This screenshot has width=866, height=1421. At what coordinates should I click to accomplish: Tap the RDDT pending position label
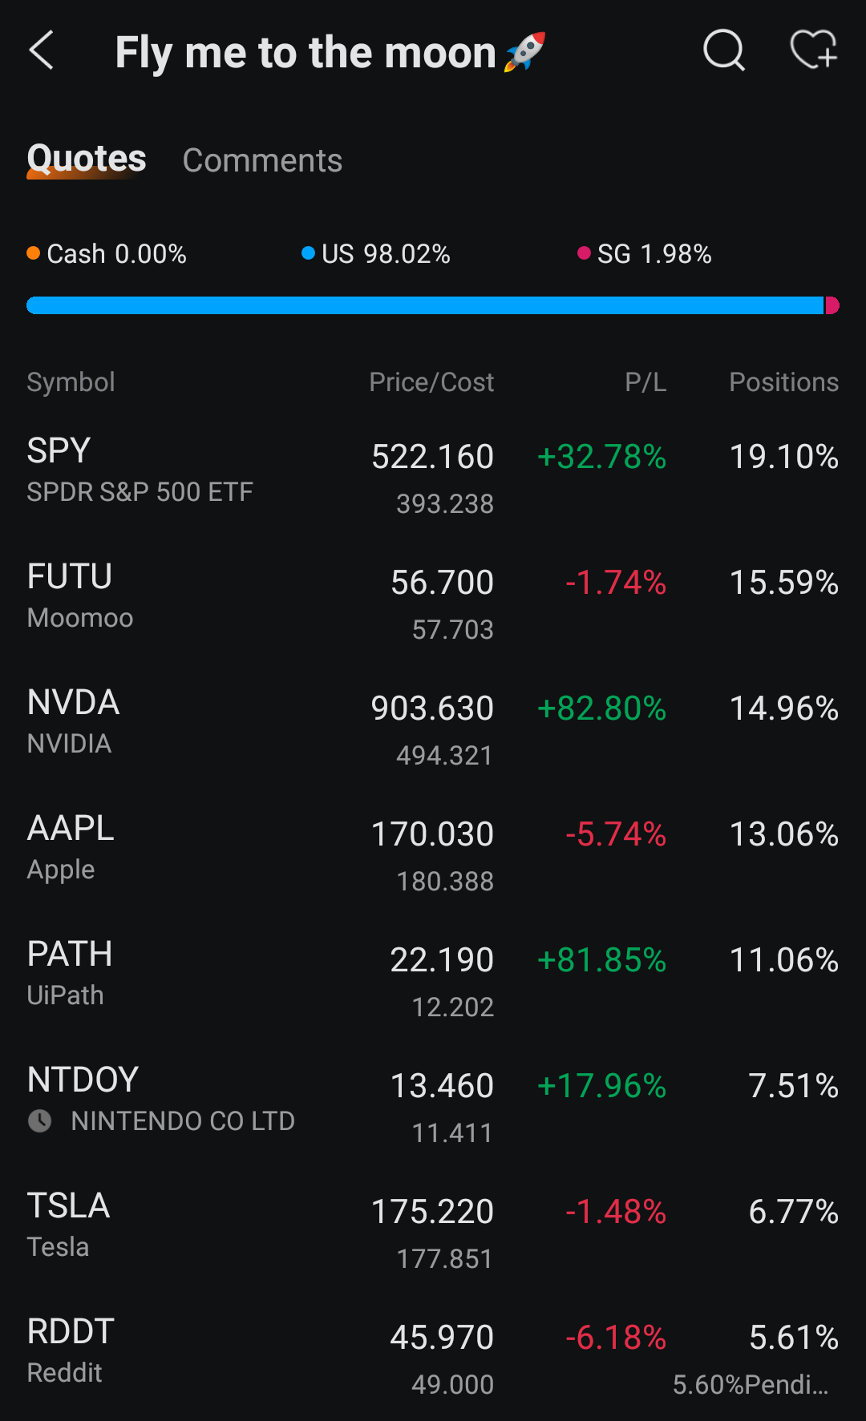[751, 1384]
